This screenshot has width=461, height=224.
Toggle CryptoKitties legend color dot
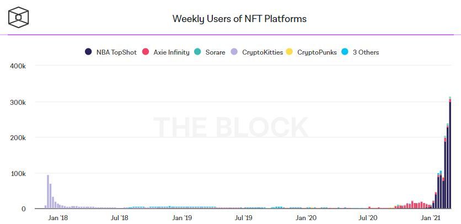coord(234,52)
